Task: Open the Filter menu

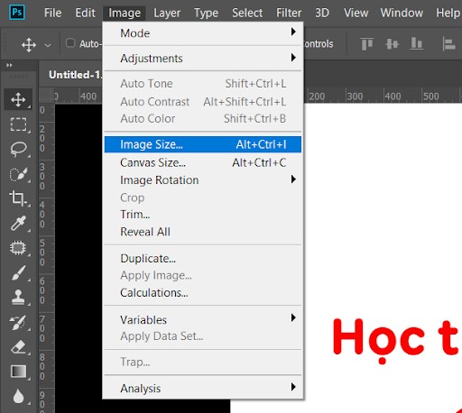Action: [289, 13]
